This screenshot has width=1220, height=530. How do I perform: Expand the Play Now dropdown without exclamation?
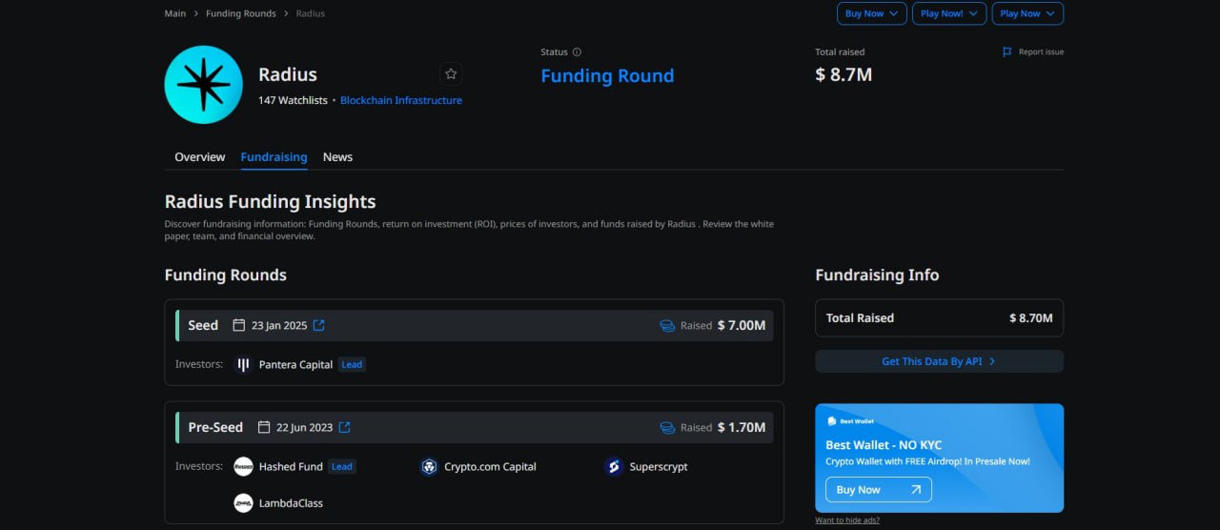click(x=1027, y=13)
